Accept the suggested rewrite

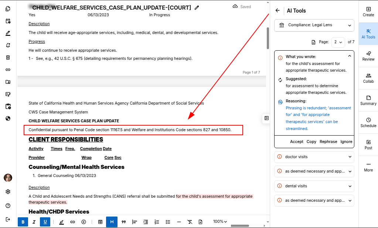tap(296, 142)
